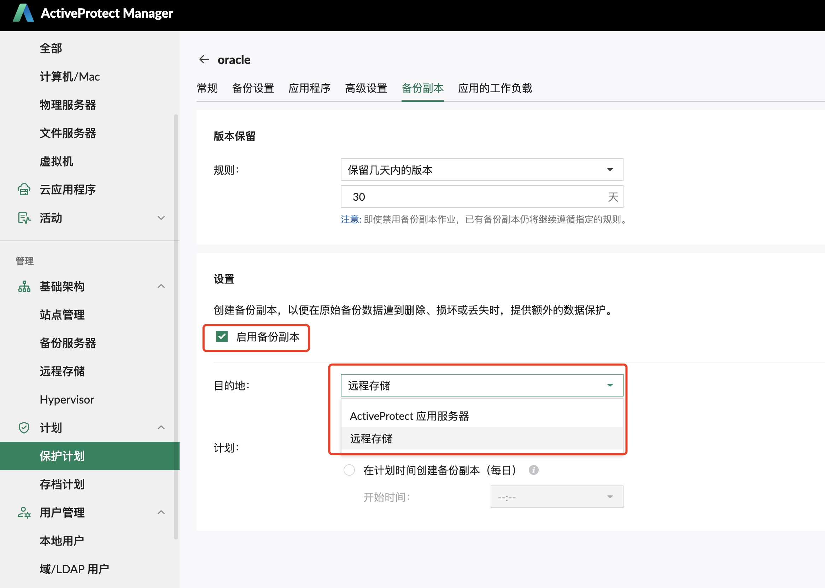The height and width of the screenshot is (588, 825).
Task: Switch to the 备份设置 tab
Action: 253,88
